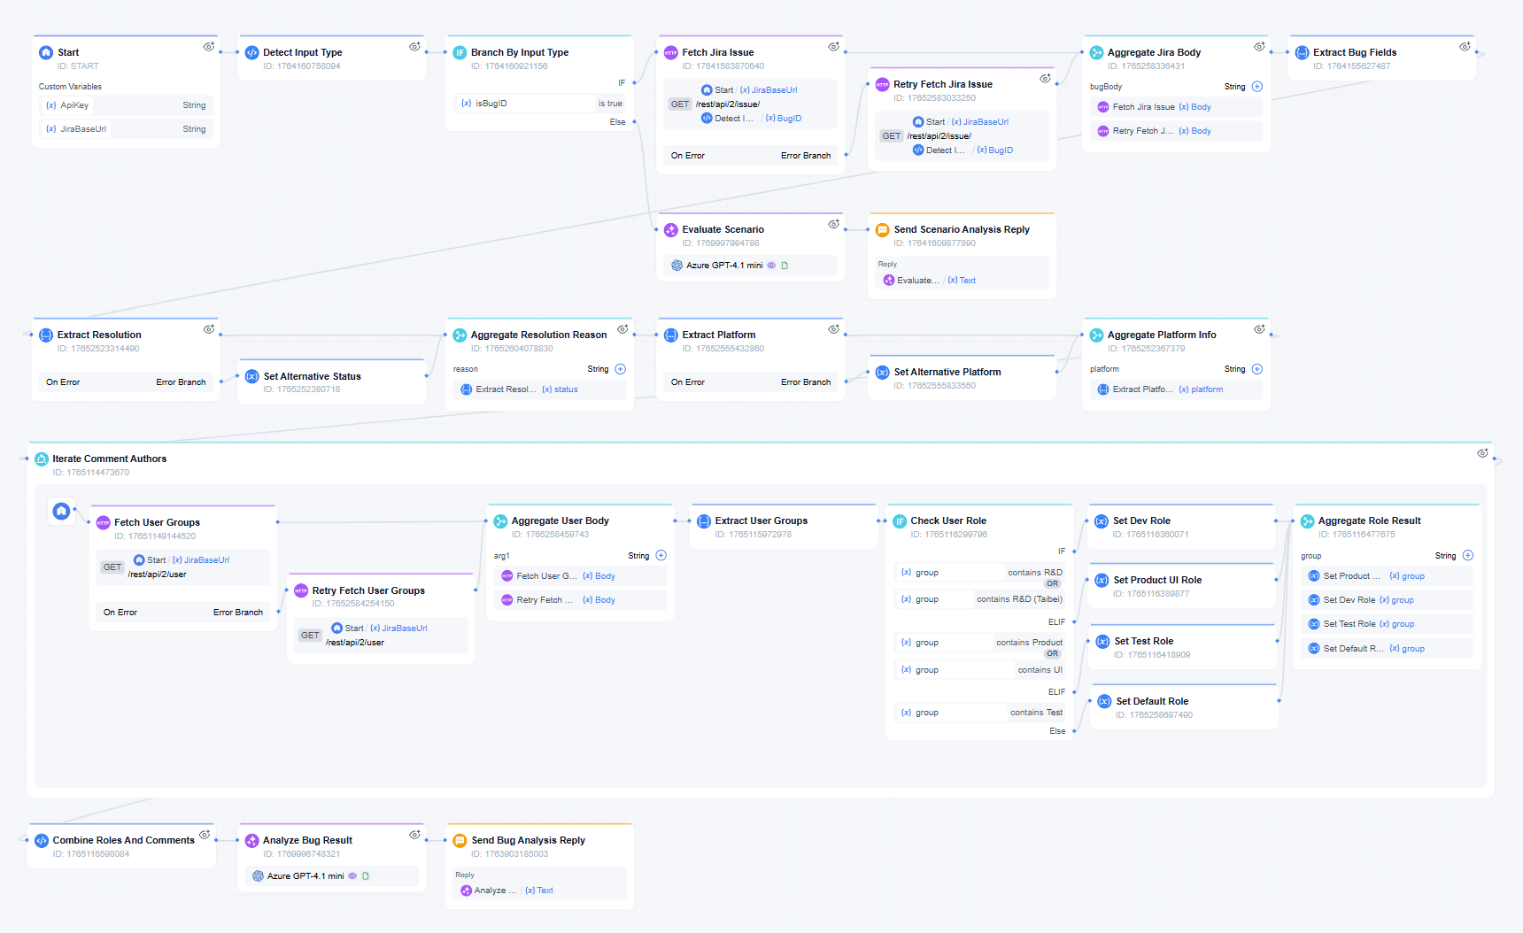The width and height of the screenshot is (1523, 933).
Task: Click the Branch By Input Type IF icon
Action: point(460,53)
